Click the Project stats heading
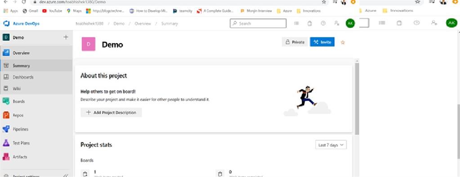Image resolution: width=460 pixels, height=177 pixels. click(x=96, y=145)
